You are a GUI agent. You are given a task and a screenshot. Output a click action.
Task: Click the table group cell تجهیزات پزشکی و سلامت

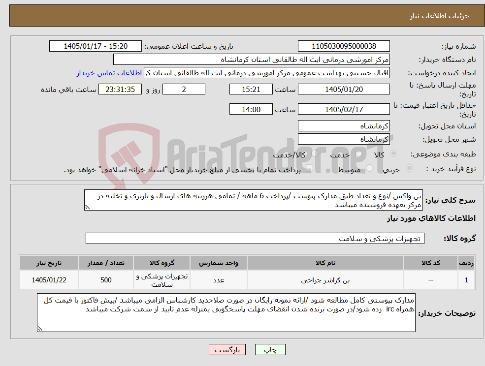[x=162, y=280]
